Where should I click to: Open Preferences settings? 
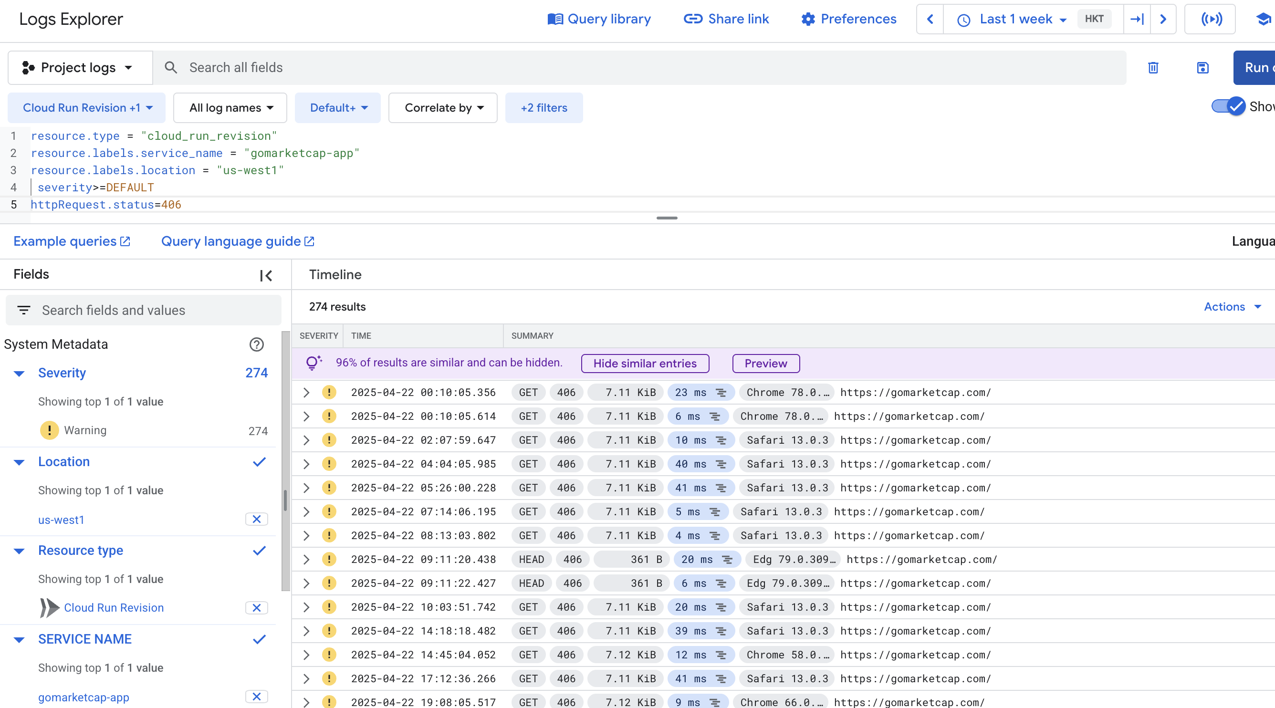point(849,19)
